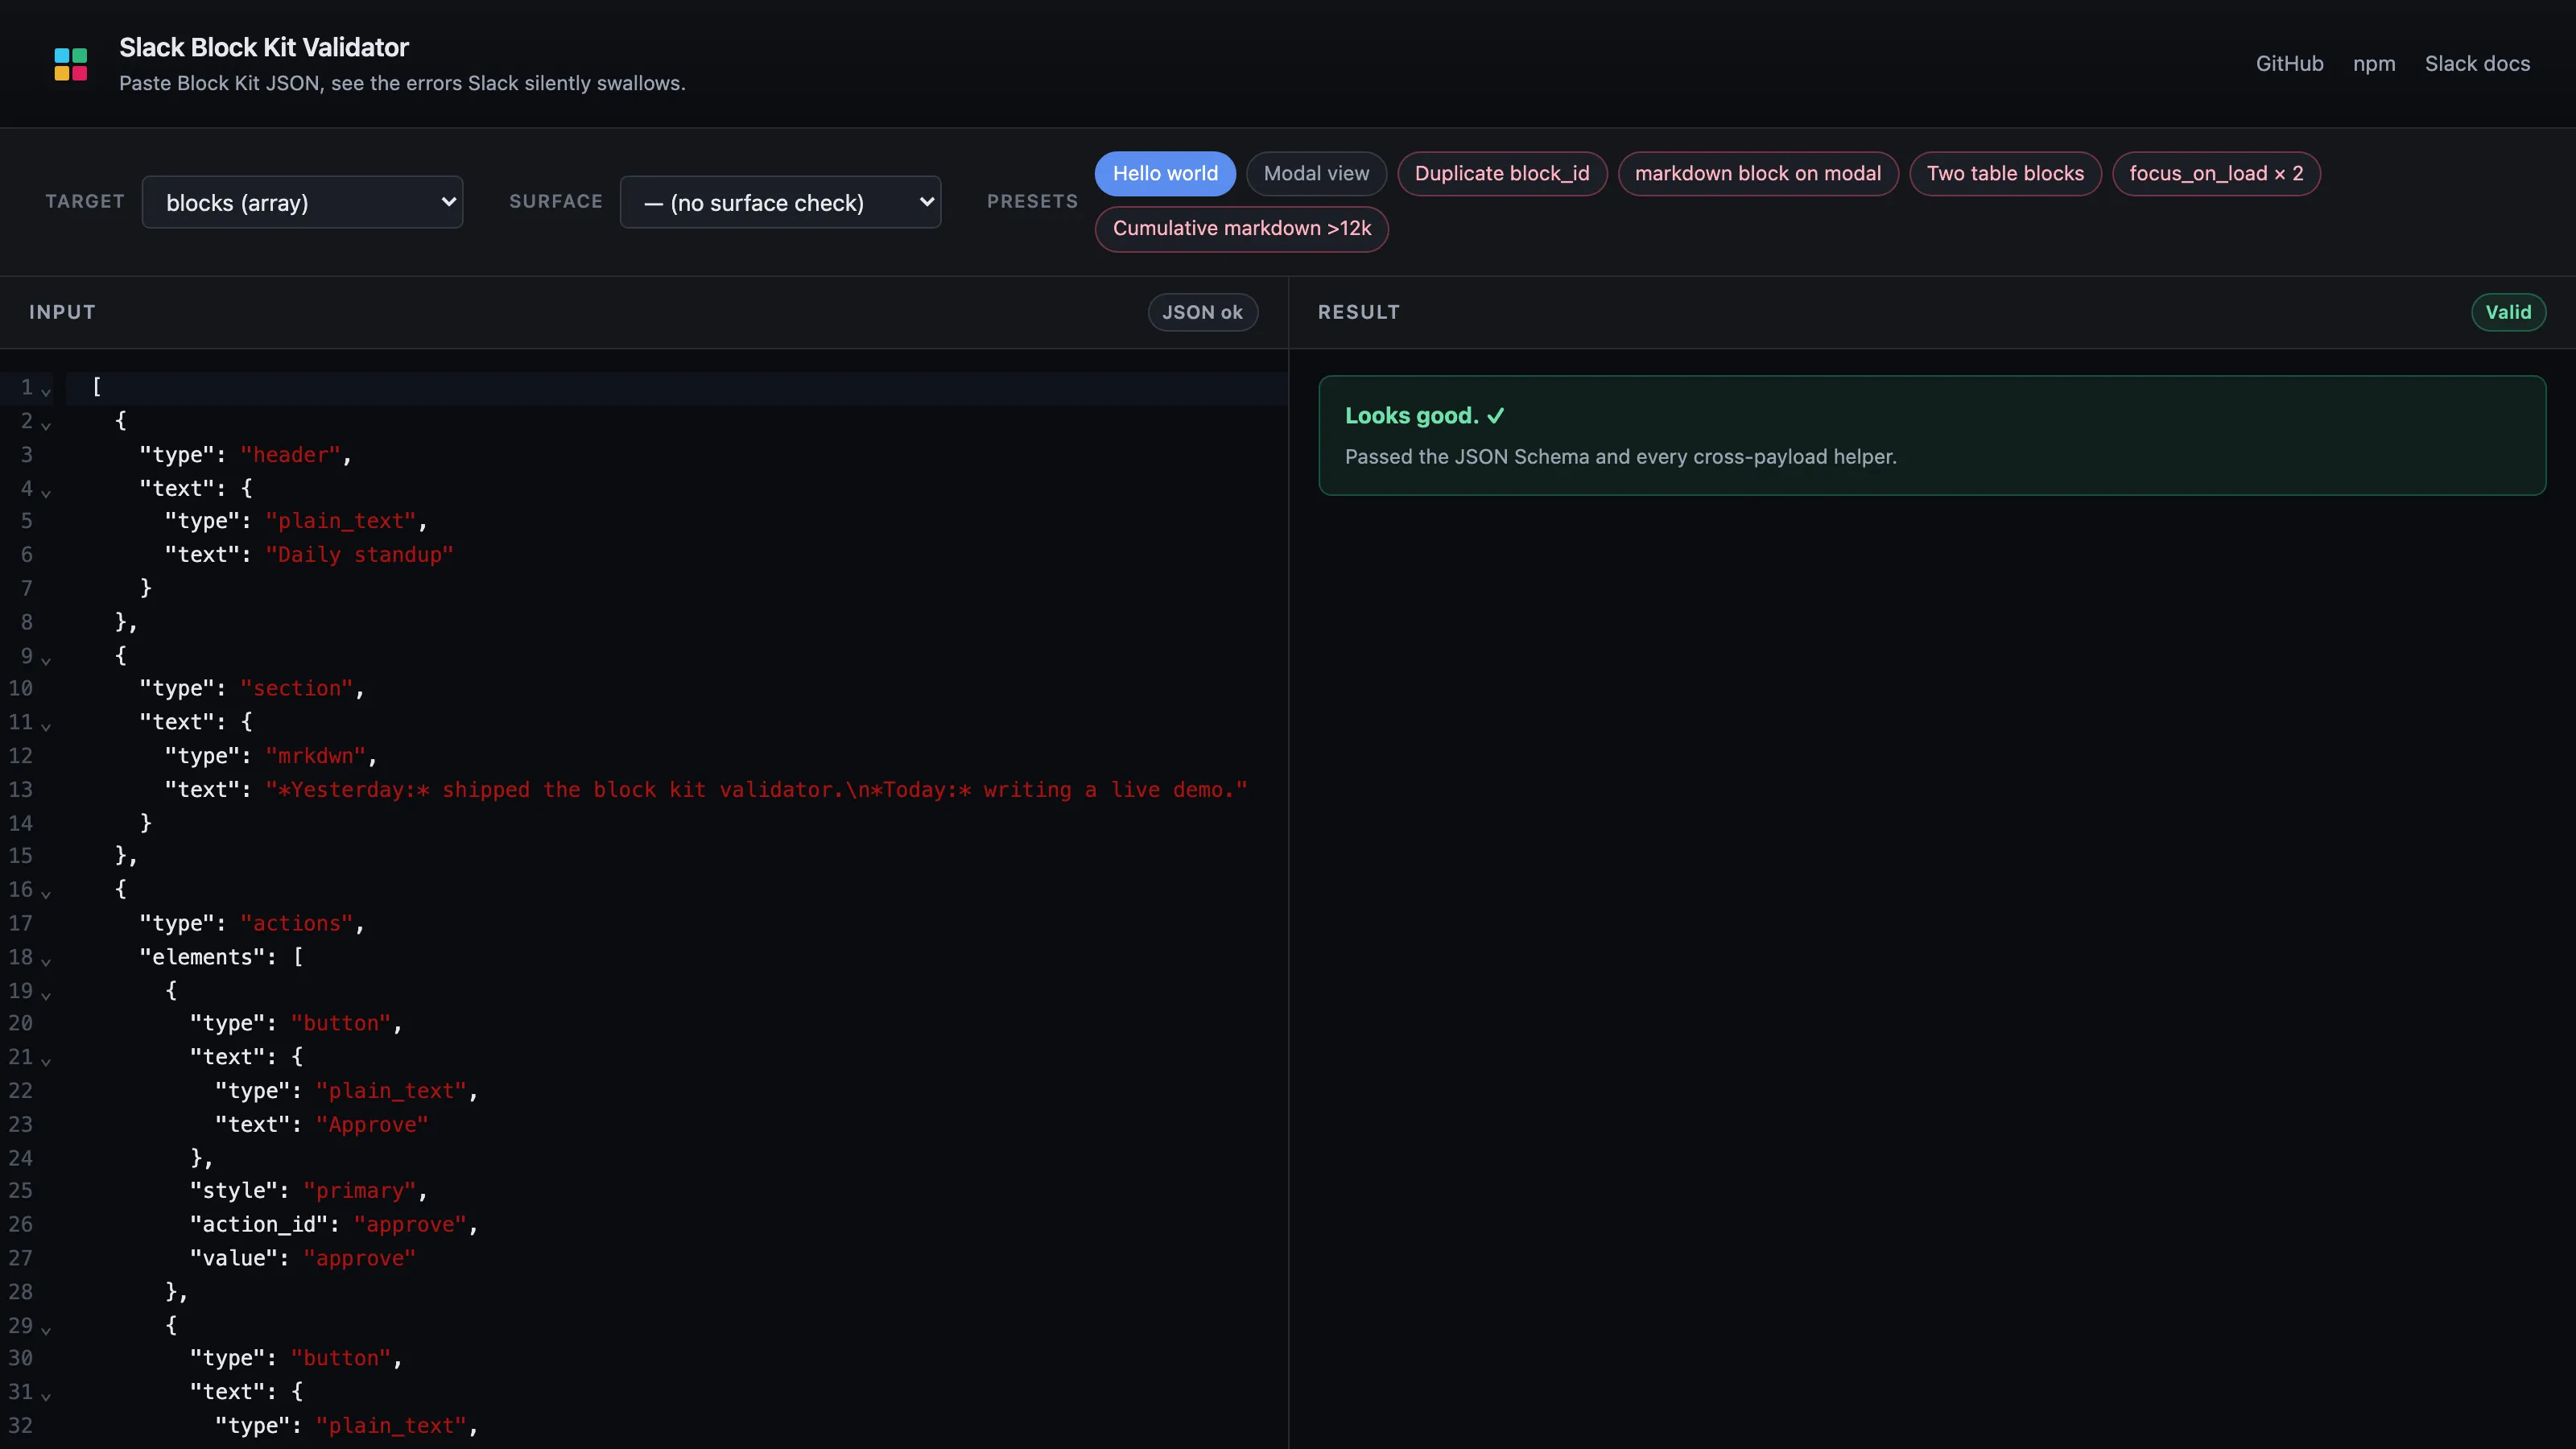Click the "actions" type value
2576x1449 pixels.
(x=296, y=924)
